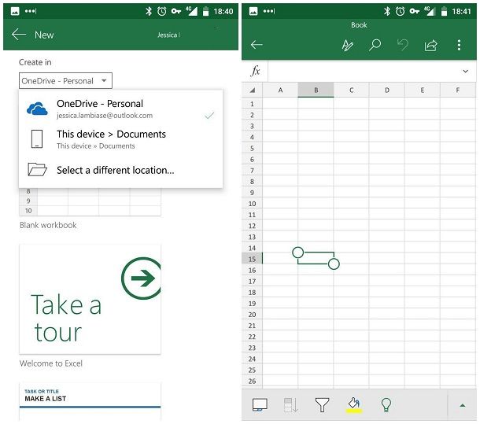
Task: Tap the alarm clock icon in right status bar
Action: point(400,11)
